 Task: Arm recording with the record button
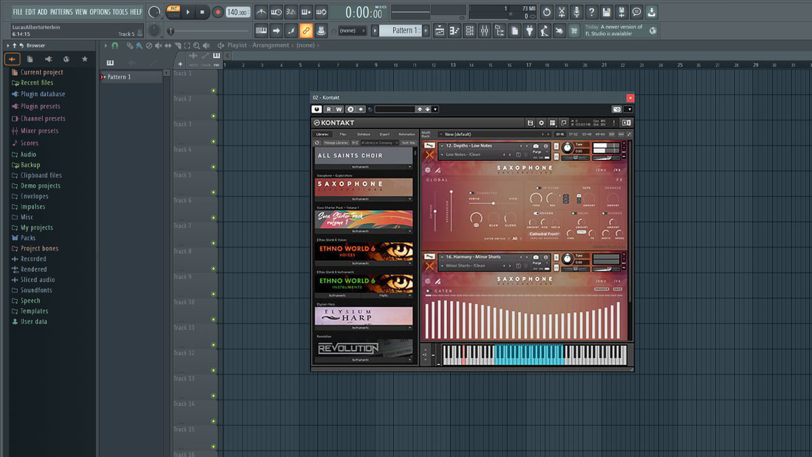(217, 12)
